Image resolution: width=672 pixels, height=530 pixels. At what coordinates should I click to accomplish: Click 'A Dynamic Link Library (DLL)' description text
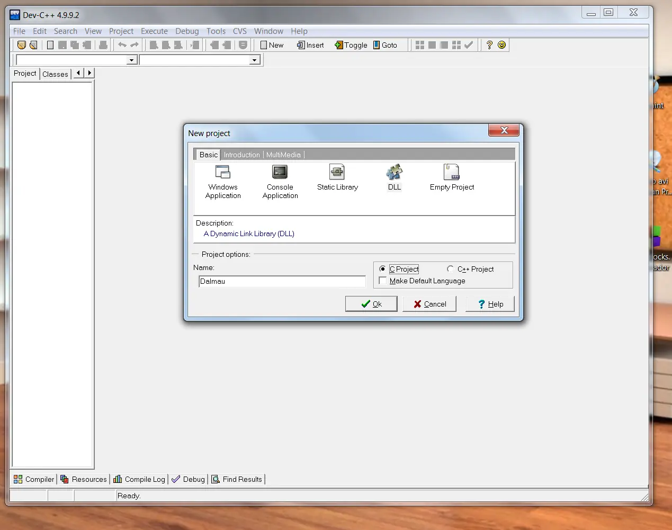[249, 233]
